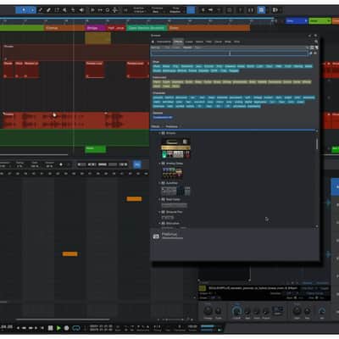Select the upper orange note in the piano roll
Screen dimensions: 339x339
point(134,199)
